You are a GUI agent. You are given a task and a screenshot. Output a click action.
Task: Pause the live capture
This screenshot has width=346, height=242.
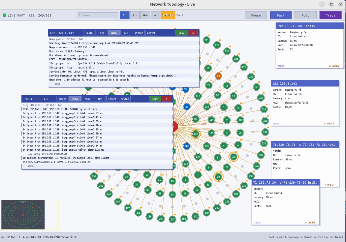pyautogui.click(x=255, y=15)
